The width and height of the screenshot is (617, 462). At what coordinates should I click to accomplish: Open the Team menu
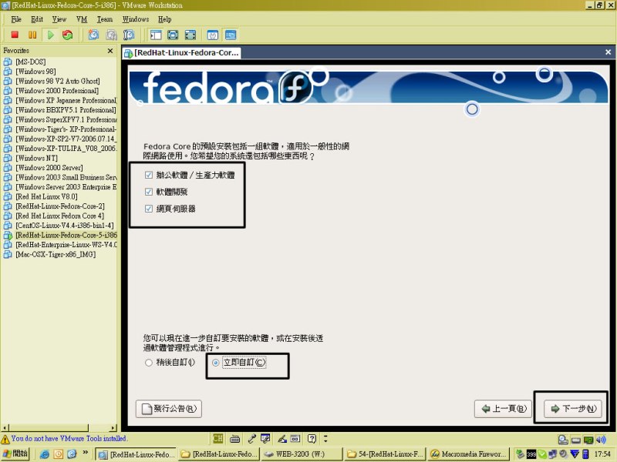(x=105, y=19)
